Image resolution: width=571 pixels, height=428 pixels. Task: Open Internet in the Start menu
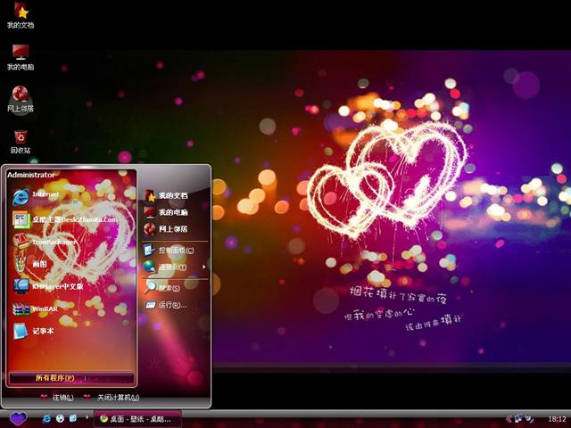point(73,197)
